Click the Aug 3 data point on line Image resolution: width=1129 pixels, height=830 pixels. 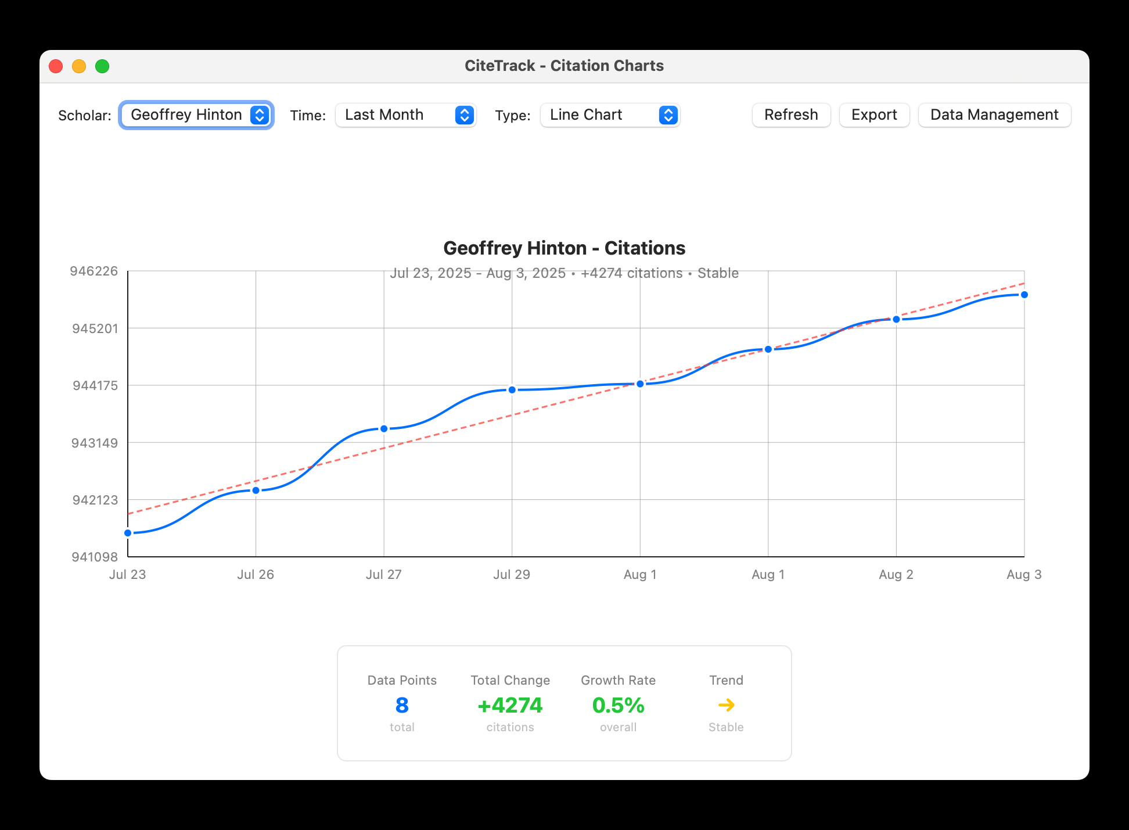1024,295
